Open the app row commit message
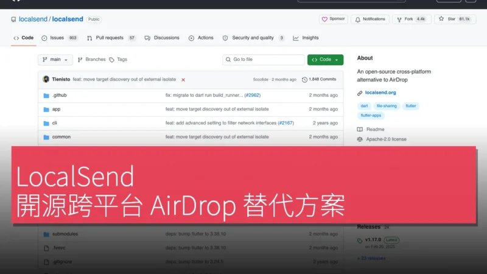The image size is (487, 274). pyautogui.click(x=217, y=109)
